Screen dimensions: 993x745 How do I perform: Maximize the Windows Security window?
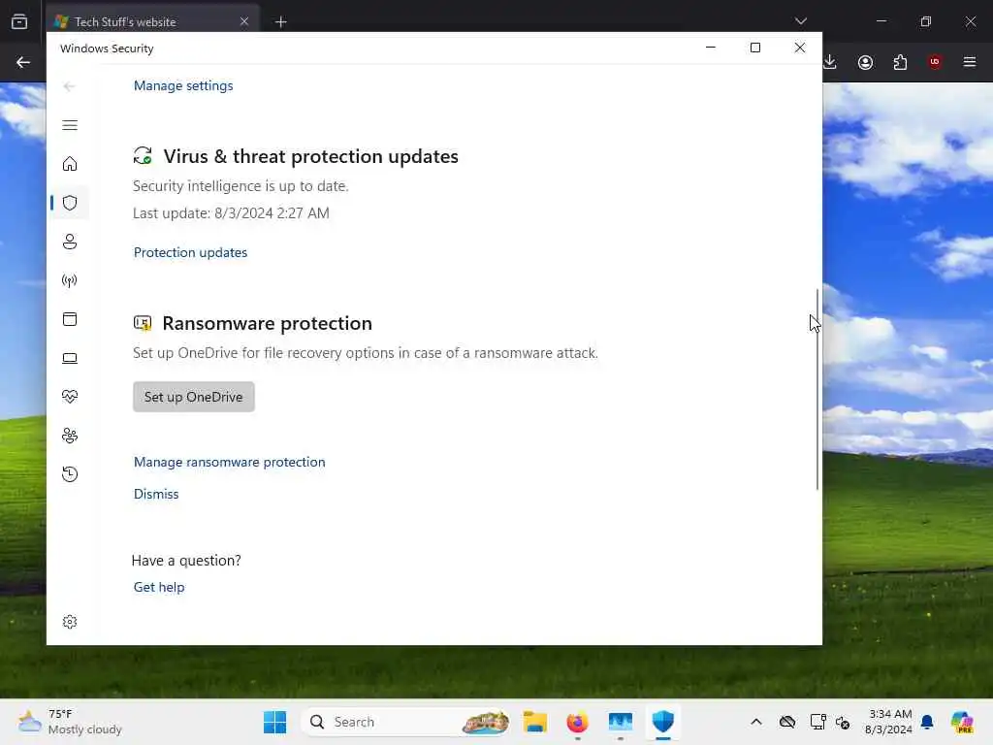(x=754, y=48)
